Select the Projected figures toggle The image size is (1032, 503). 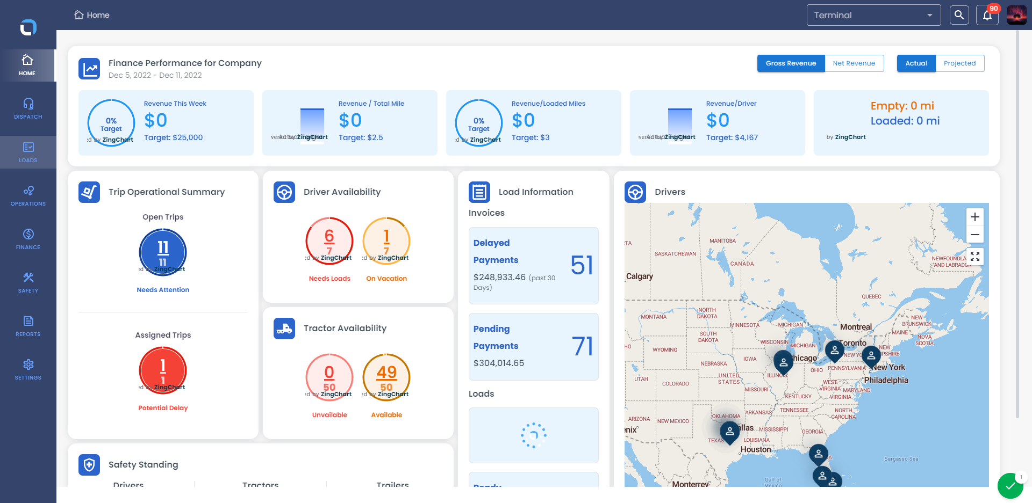click(960, 63)
